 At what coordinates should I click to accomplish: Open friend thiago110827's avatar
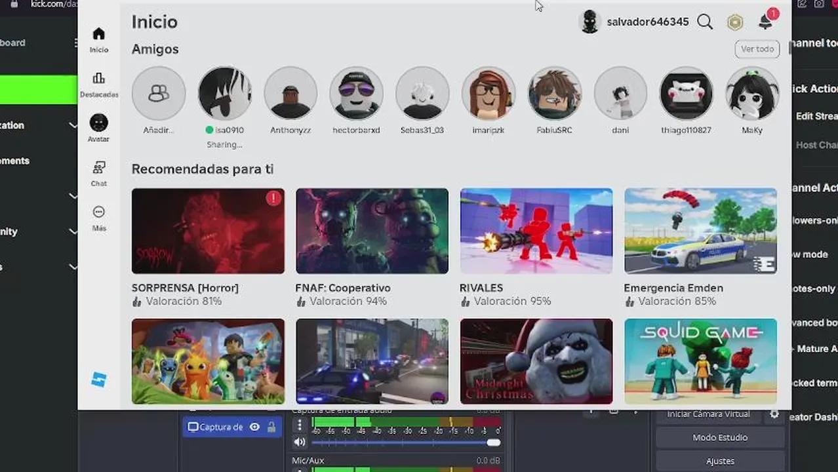686,93
